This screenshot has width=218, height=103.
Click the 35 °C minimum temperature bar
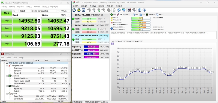(141, 30)
